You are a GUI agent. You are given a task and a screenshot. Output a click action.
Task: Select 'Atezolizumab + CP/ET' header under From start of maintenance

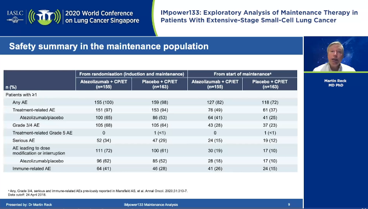tap(215, 84)
